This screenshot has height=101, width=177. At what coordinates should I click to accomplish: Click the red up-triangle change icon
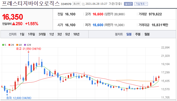[x=14, y=24]
